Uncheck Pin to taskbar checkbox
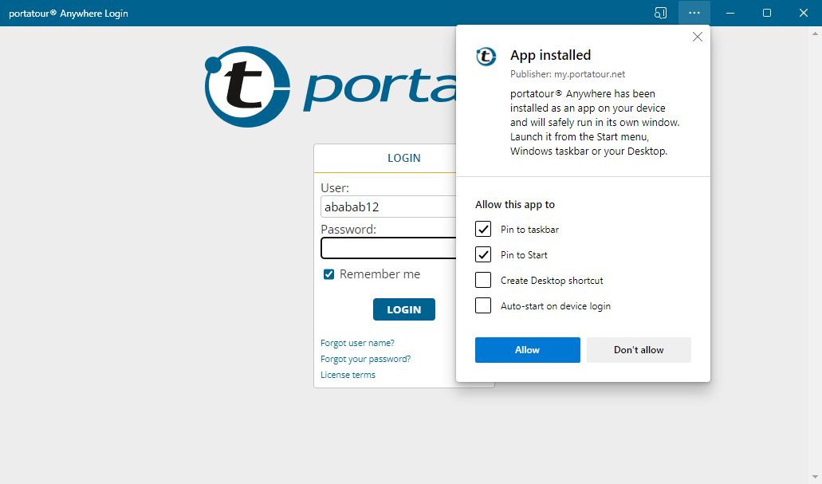Screen dimensions: 822x484 point(483,229)
